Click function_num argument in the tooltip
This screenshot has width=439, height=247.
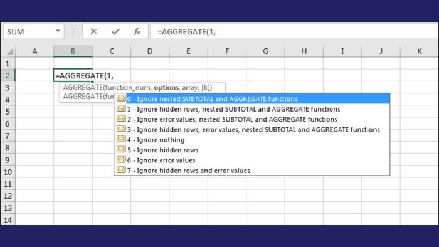coord(129,88)
